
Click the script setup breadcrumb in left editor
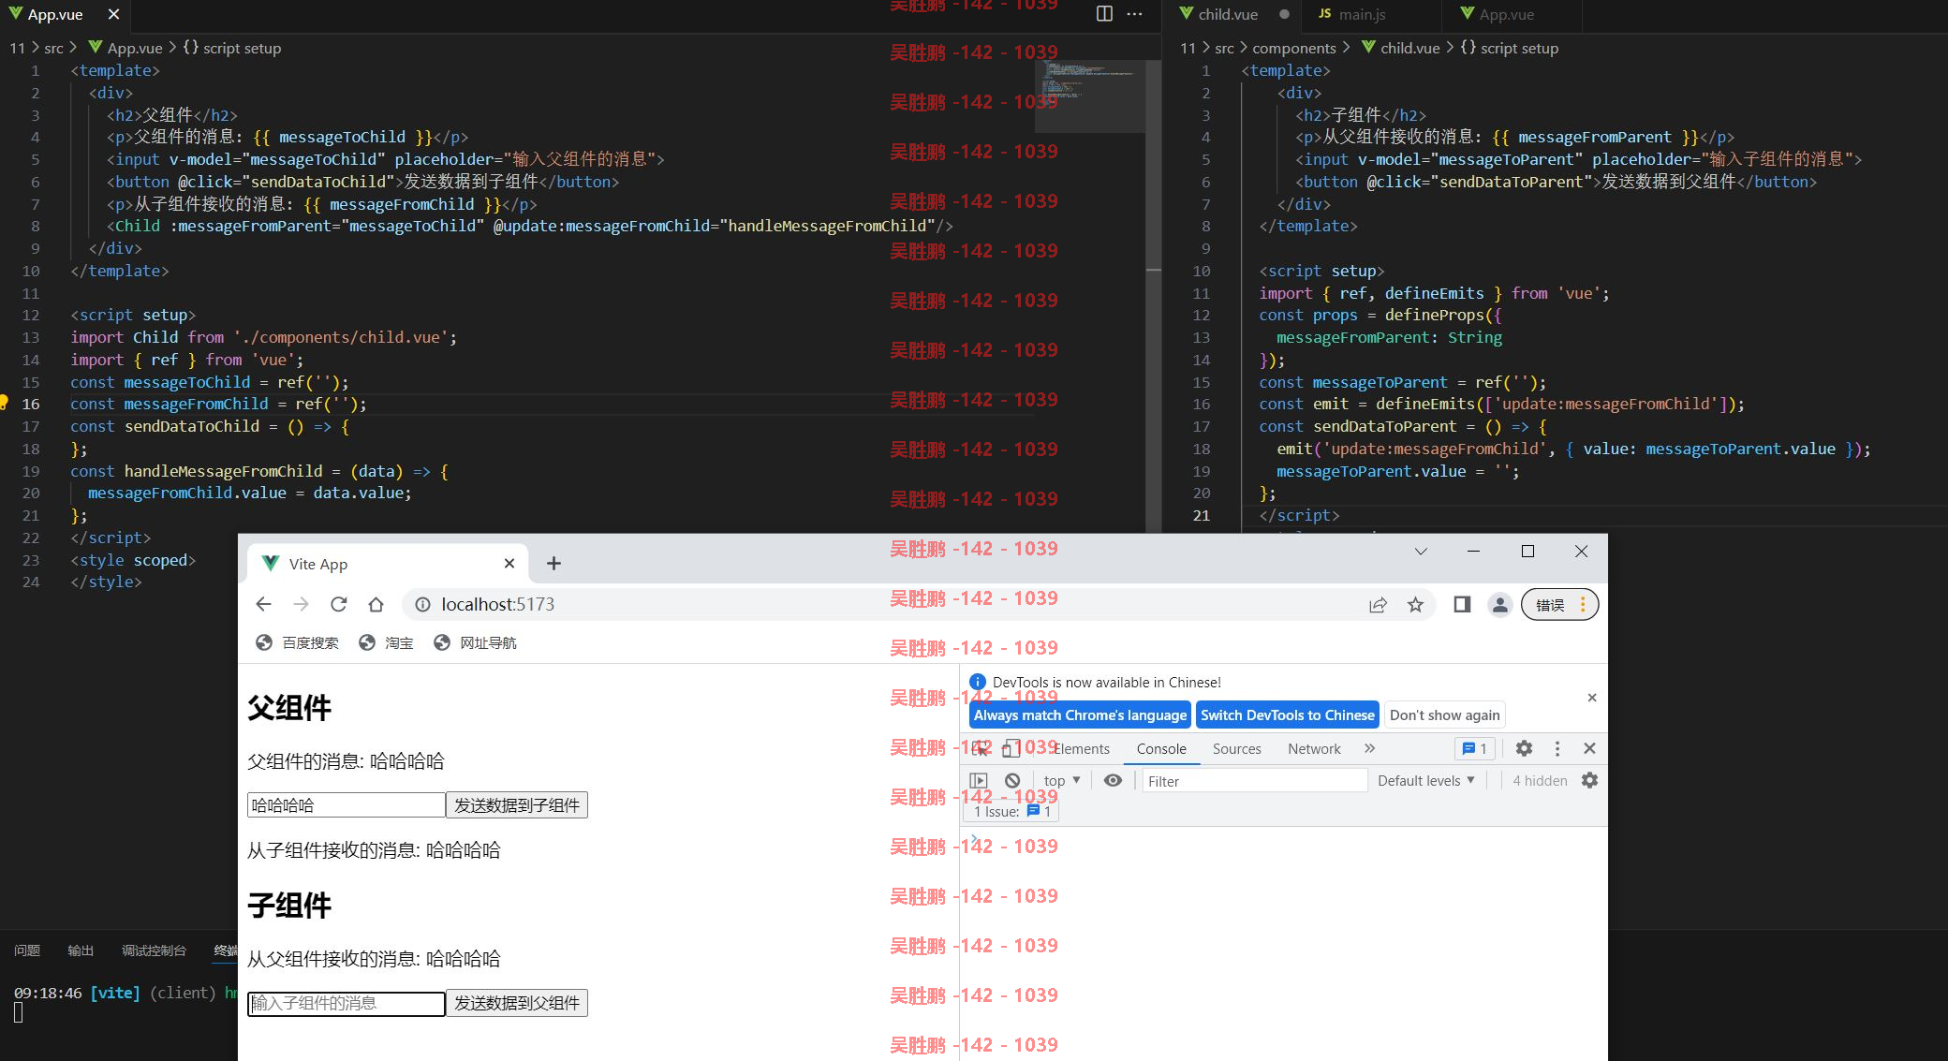[232, 48]
